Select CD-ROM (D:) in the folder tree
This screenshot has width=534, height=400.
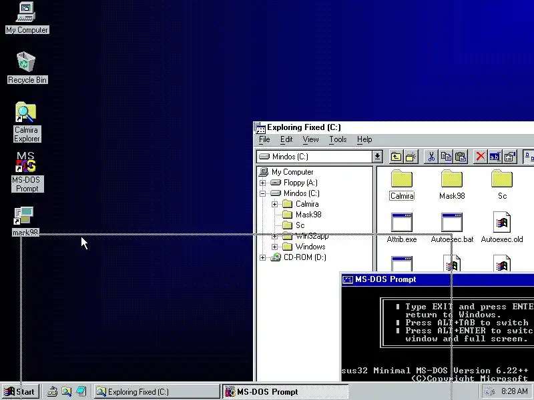coord(304,257)
